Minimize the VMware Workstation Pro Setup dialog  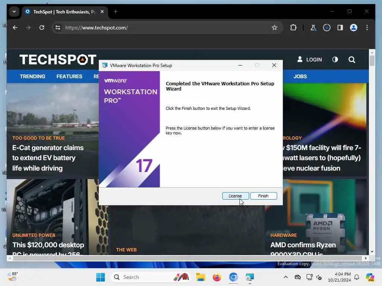pyautogui.click(x=240, y=65)
